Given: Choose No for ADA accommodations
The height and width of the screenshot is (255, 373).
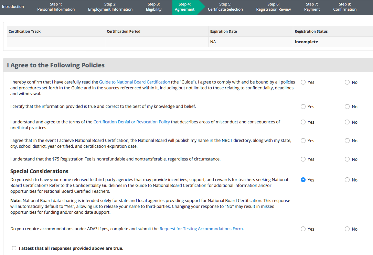Looking at the screenshot, I should (347, 229).
